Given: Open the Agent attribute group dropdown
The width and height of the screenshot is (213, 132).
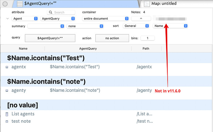Looking at the screenshot, I should click(x=25, y=19).
